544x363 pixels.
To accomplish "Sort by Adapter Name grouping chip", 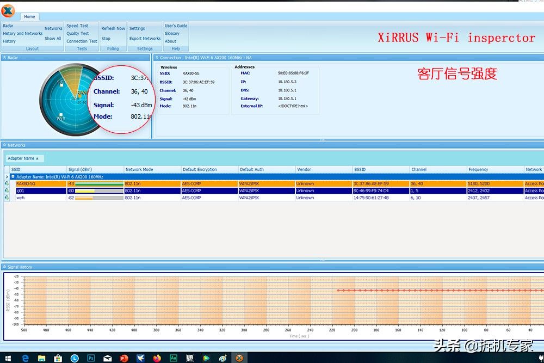I will pos(24,158).
